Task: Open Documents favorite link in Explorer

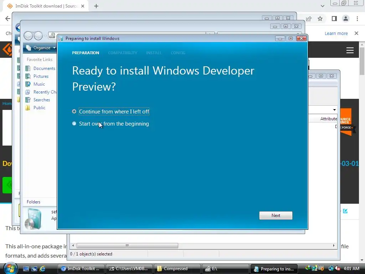Action: coord(44,68)
